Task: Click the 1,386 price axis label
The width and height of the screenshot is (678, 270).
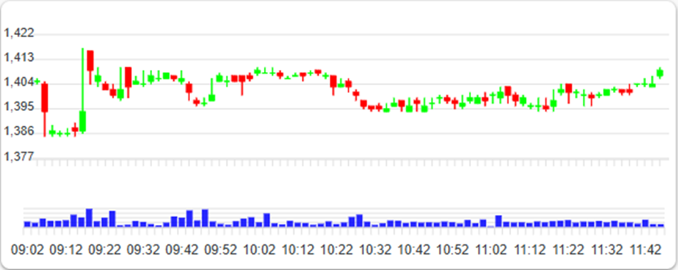Action: pos(19,131)
